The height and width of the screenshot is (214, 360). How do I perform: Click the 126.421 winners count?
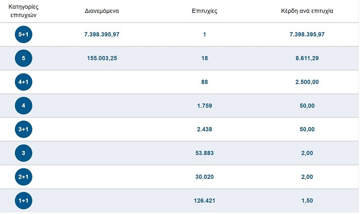click(x=204, y=201)
